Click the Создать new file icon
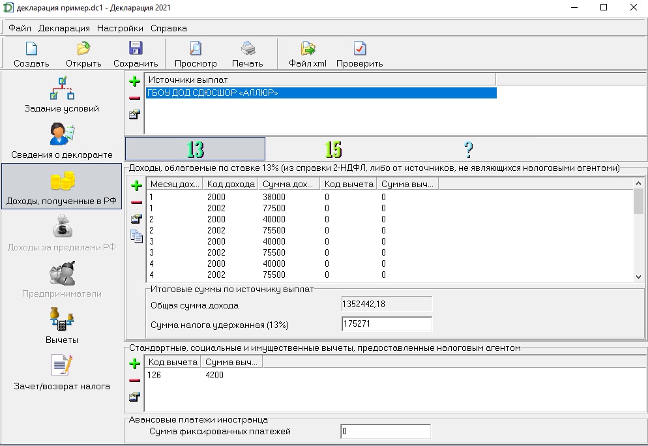 (31, 53)
